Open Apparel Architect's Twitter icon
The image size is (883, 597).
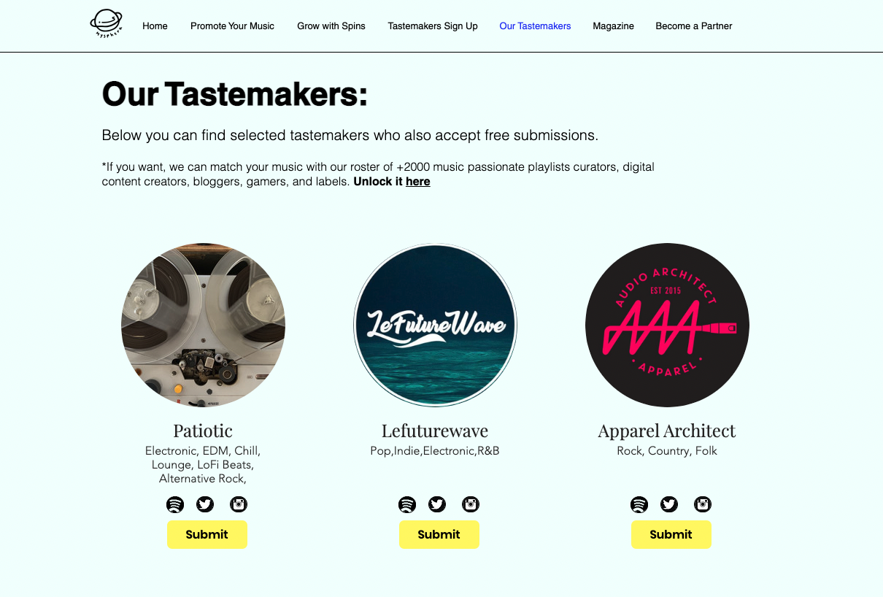pyautogui.click(x=669, y=504)
